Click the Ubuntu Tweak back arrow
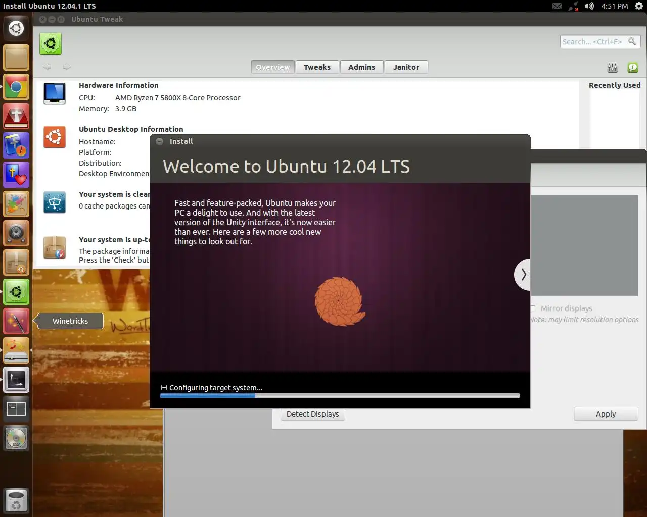 pyautogui.click(x=47, y=67)
